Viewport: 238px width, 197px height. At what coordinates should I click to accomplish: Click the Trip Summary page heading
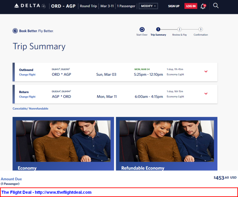point(39,46)
